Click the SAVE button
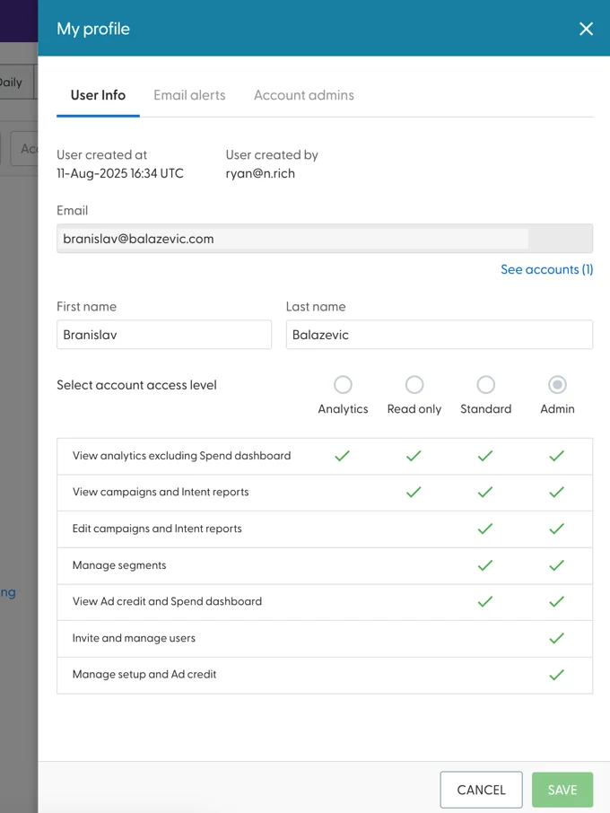Viewport: 610px width, 813px height. pos(562,790)
